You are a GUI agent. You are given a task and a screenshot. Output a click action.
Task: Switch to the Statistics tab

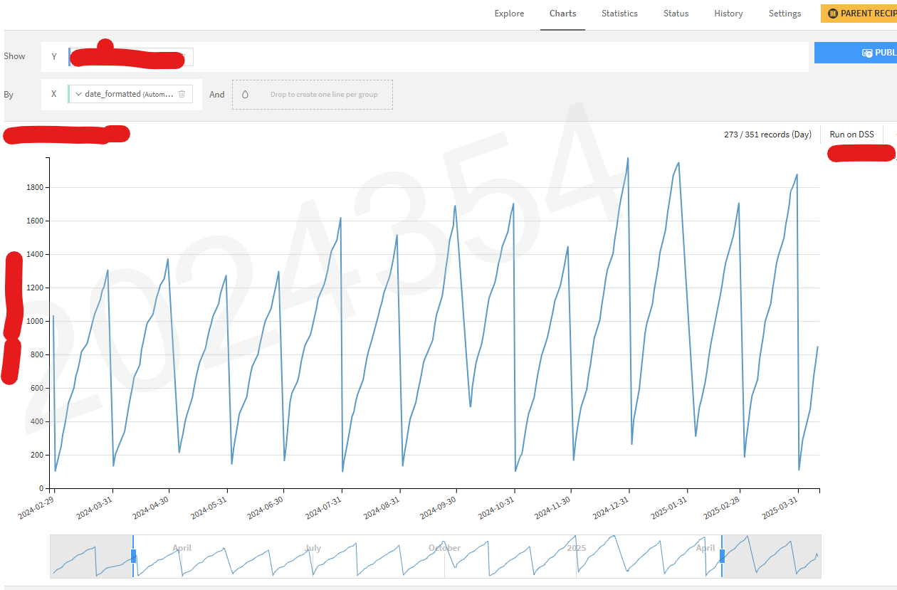619,14
